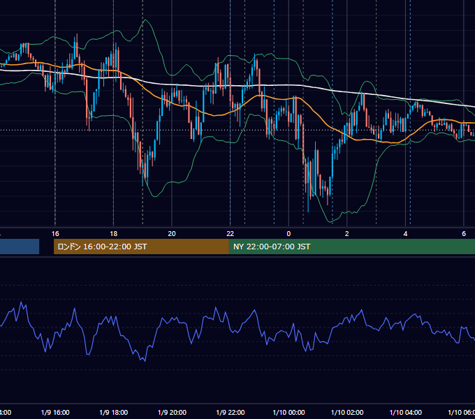Click the 2 hour label on upper axis

347,234
